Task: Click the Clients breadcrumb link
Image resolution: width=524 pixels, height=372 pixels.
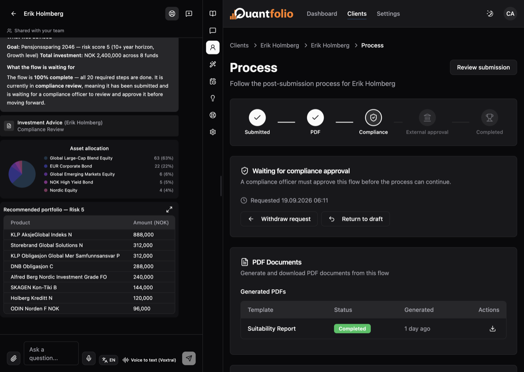Action: [239, 46]
